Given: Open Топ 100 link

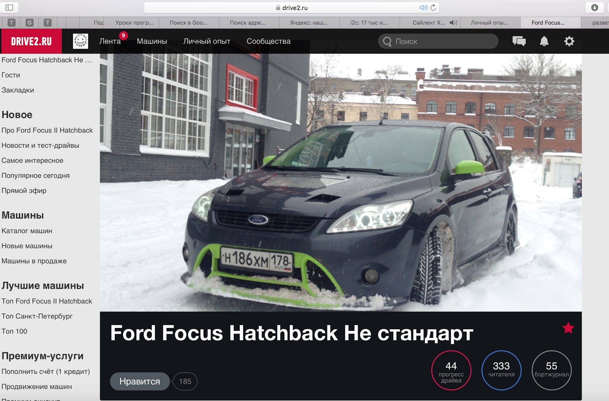Looking at the screenshot, I should (x=14, y=331).
